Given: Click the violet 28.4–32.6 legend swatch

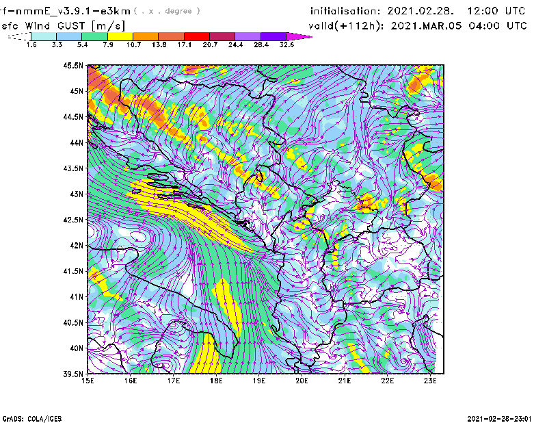Looking at the screenshot, I should (x=273, y=36).
